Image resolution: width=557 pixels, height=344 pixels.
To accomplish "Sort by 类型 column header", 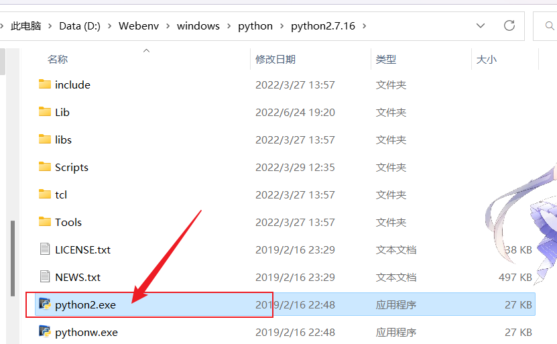I will (386, 60).
